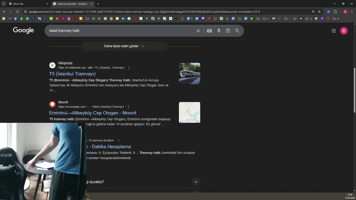Submit search with magnifier icon

tap(237, 31)
